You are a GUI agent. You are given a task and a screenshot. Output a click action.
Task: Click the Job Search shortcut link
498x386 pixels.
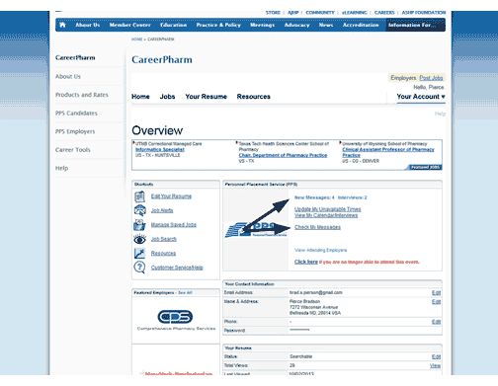tap(164, 239)
